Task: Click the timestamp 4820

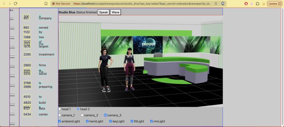Action: [27, 103]
